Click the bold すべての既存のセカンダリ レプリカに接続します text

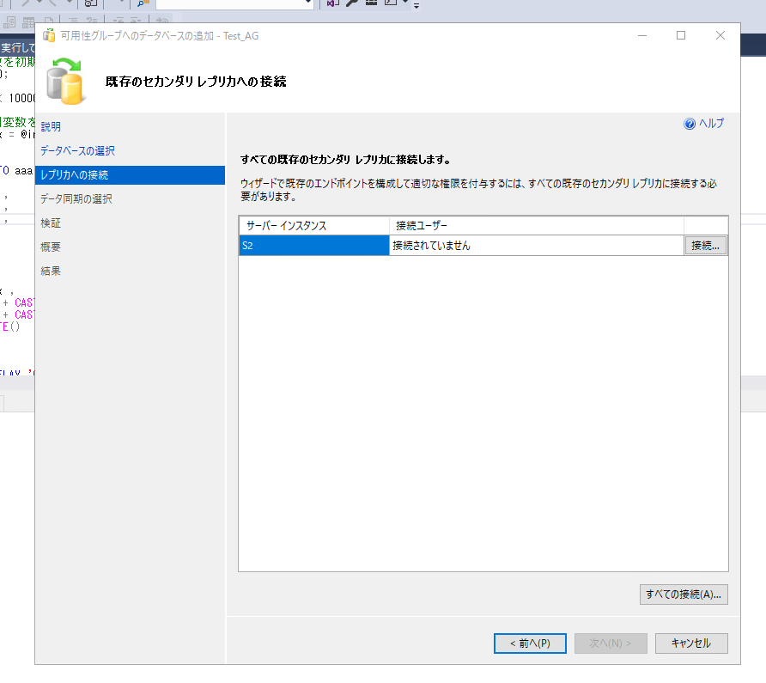pyautogui.click(x=345, y=160)
